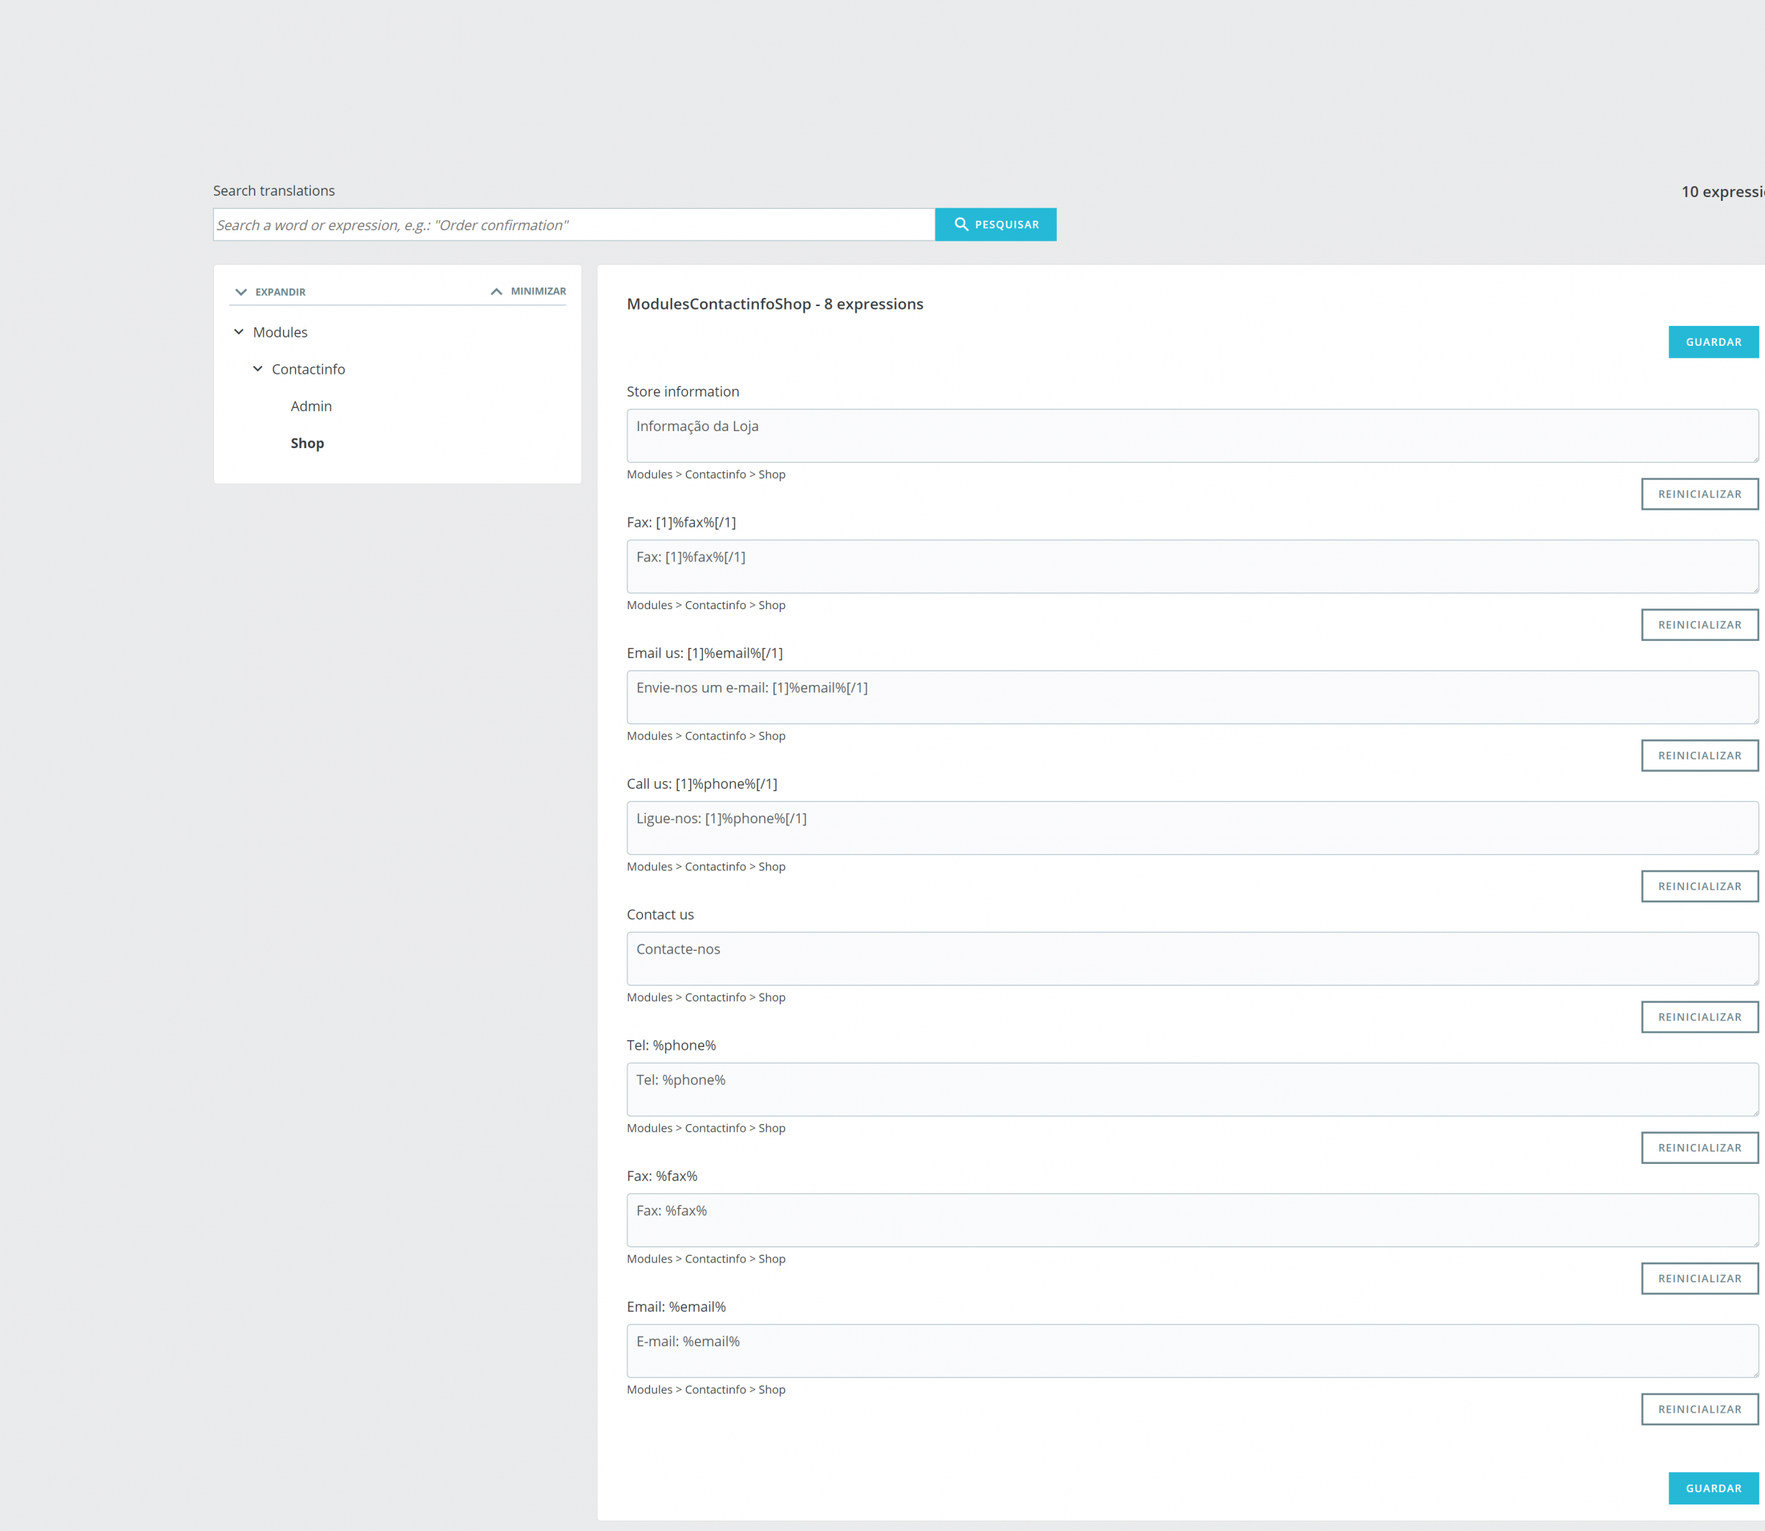Click Reinicializar for Fax: %fax% expression
This screenshot has height=1531, width=1765.
pos(1698,1278)
